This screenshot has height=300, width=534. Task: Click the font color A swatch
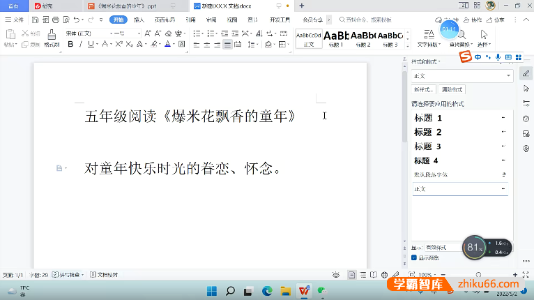coord(167,44)
